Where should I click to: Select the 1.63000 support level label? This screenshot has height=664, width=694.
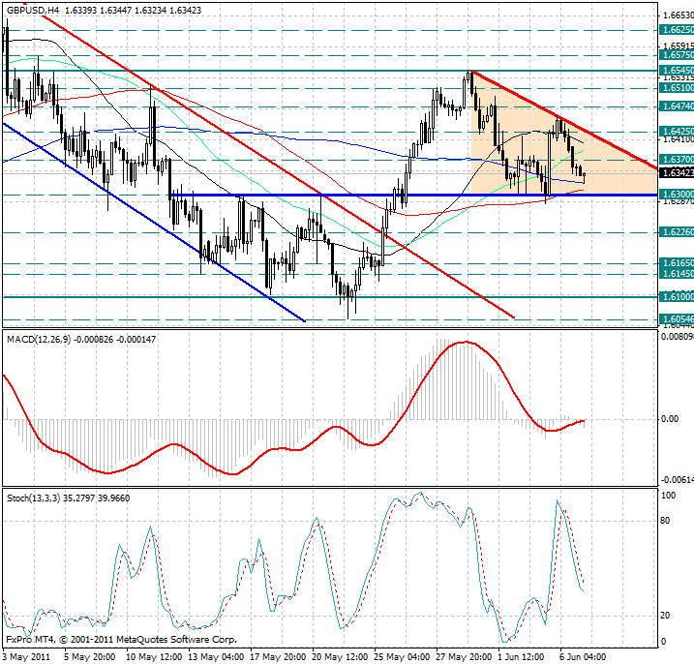pyautogui.click(x=677, y=195)
